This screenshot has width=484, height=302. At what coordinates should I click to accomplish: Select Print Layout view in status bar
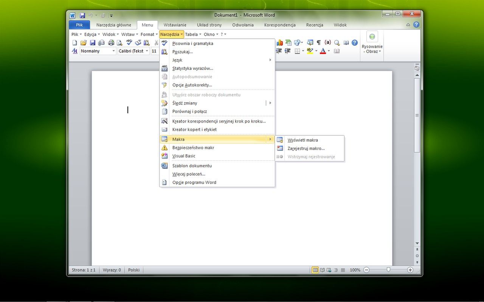pos(315,270)
